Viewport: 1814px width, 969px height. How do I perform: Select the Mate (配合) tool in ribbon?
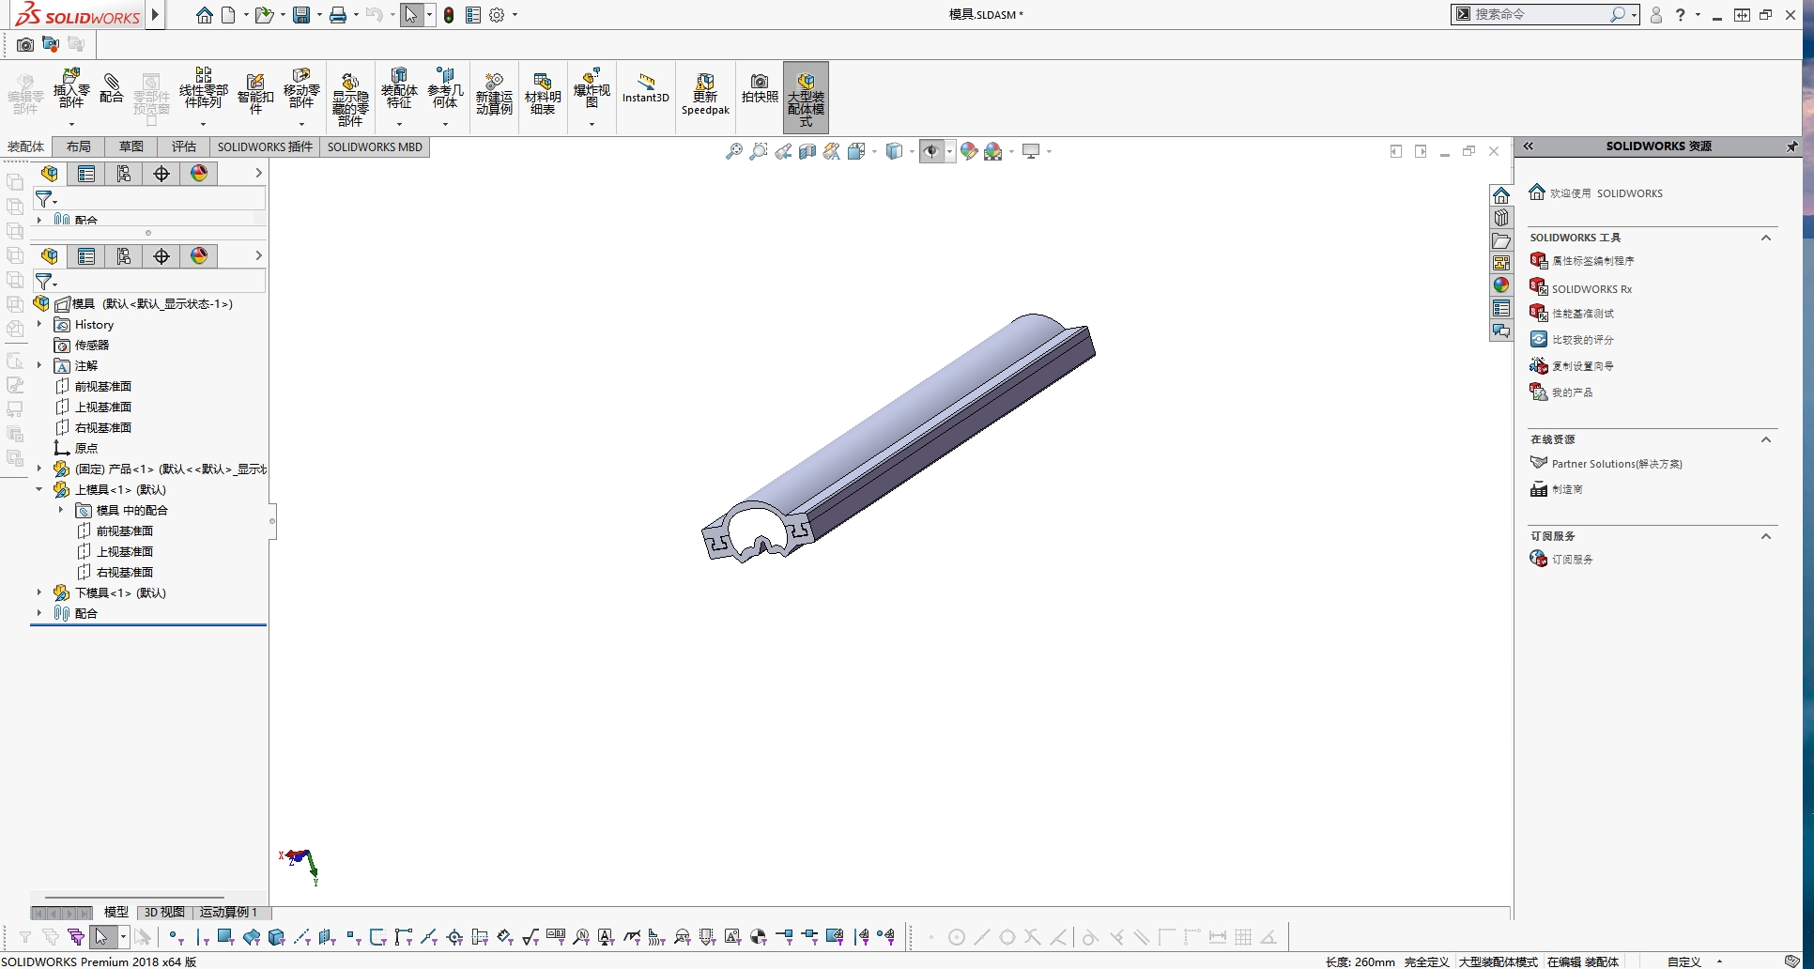(x=112, y=88)
